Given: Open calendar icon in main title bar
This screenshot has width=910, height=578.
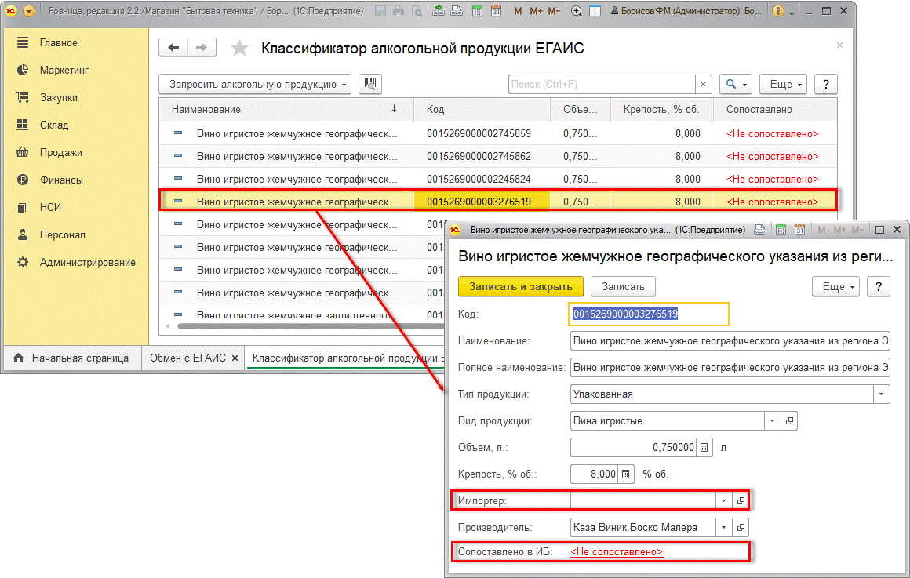Looking at the screenshot, I should pos(497,11).
